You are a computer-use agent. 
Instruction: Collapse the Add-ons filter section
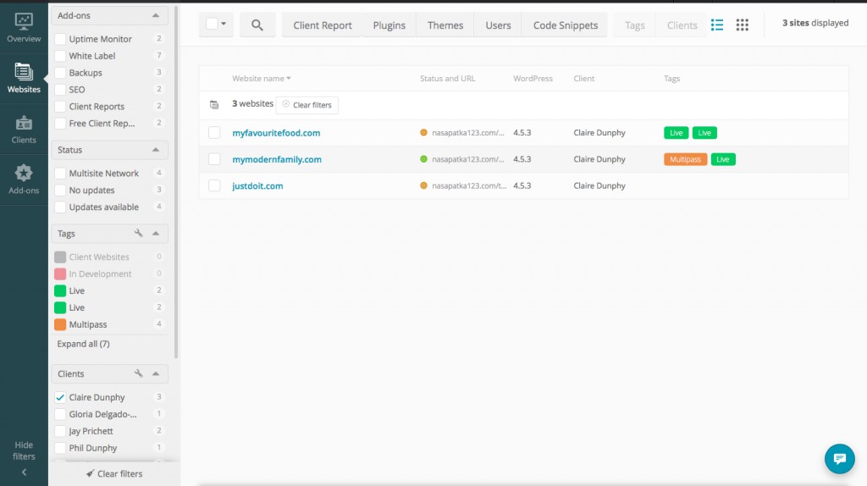(156, 16)
